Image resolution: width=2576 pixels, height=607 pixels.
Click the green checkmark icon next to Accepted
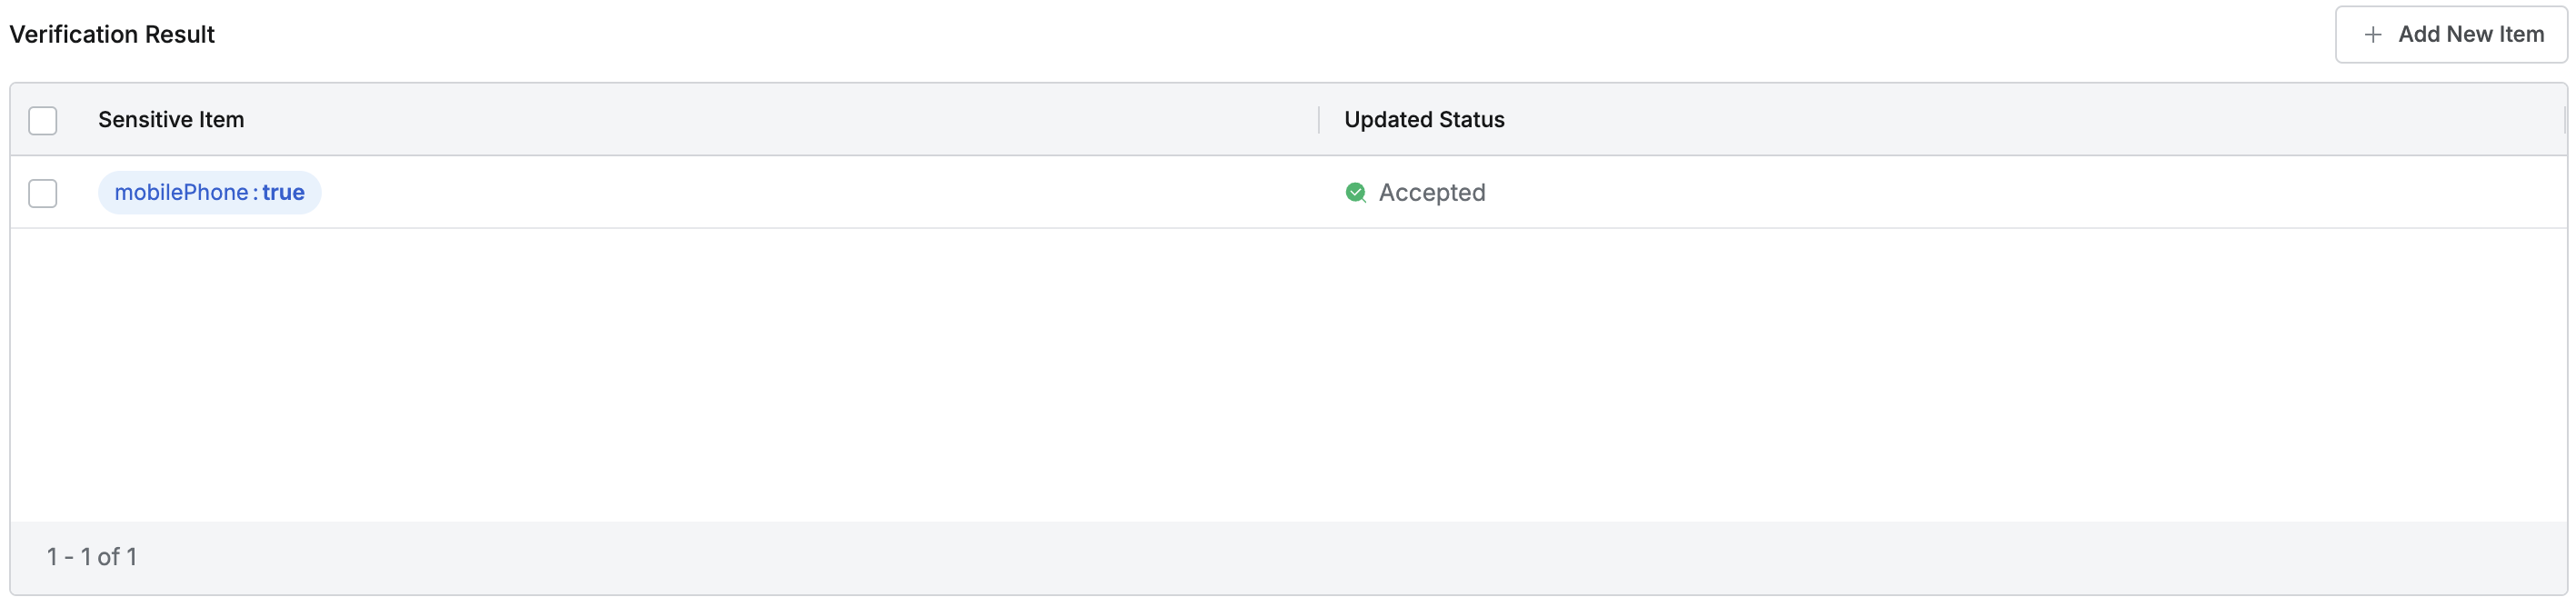coord(1355,193)
